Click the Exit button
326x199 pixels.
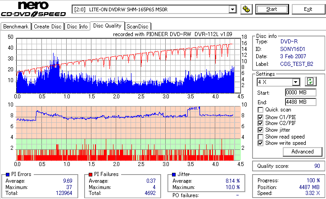pos(308,9)
